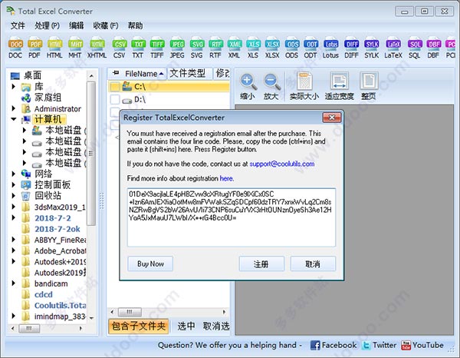Select the ODS format icon
Viewport: 460px width, 358px height.
(292, 48)
